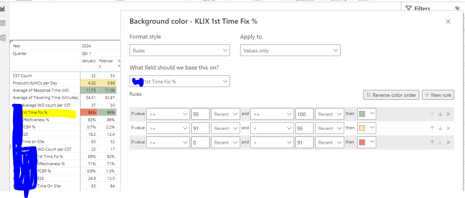The width and height of the screenshot is (465, 198).
Task: Toggle the Filters pane visibility eye
Action: (x=457, y=8)
